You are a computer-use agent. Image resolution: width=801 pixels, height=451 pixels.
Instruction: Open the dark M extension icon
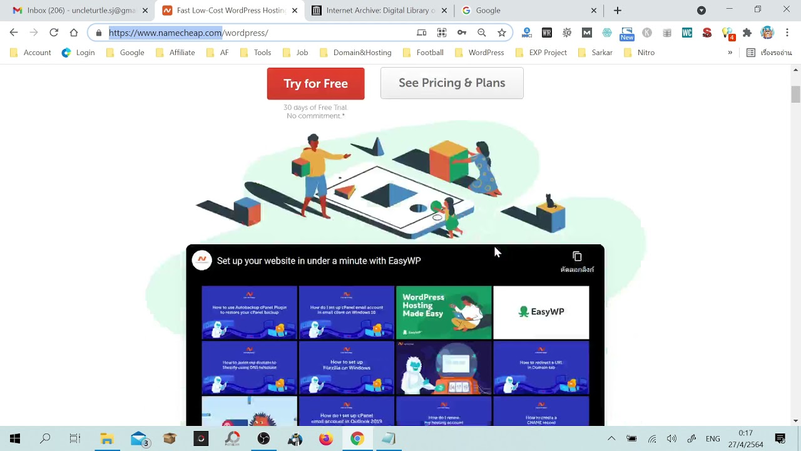coord(587,33)
